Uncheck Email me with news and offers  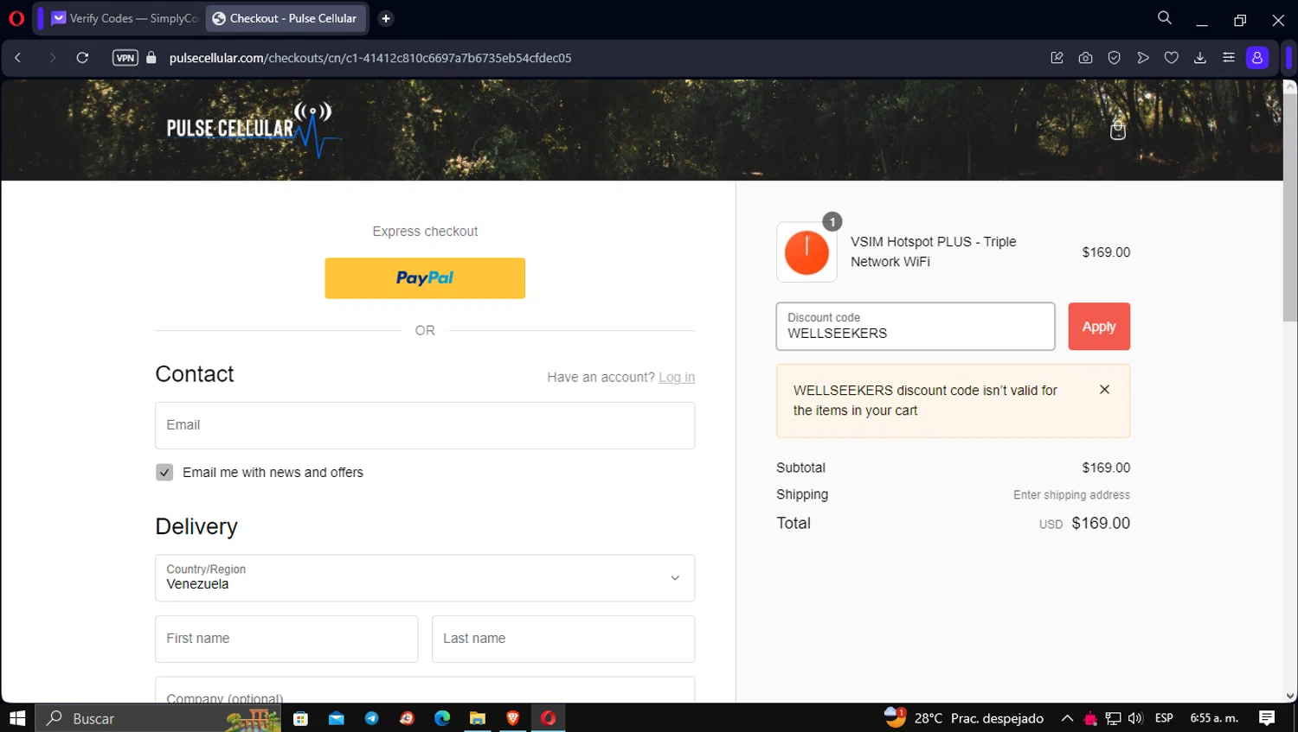[x=164, y=472]
